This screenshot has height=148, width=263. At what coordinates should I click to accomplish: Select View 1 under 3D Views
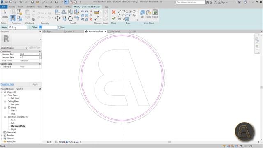[14, 111]
